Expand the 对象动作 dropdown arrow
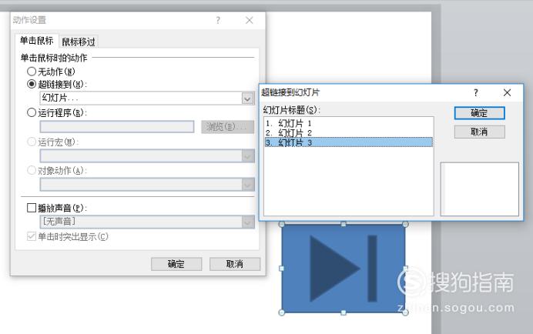Viewport: 533px width, 334px height. coord(248,185)
